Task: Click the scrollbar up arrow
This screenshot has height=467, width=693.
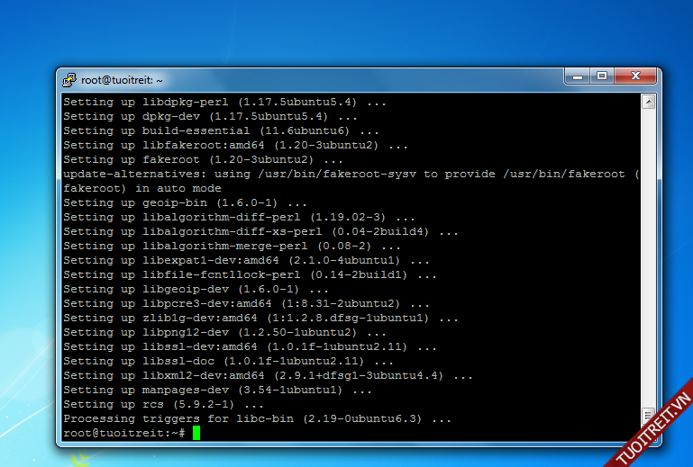Action: [647, 103]
